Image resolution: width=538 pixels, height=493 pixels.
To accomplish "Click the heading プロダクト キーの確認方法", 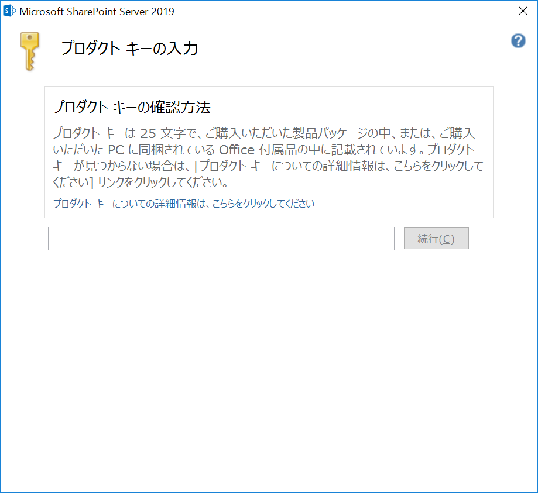I will 131,107.
